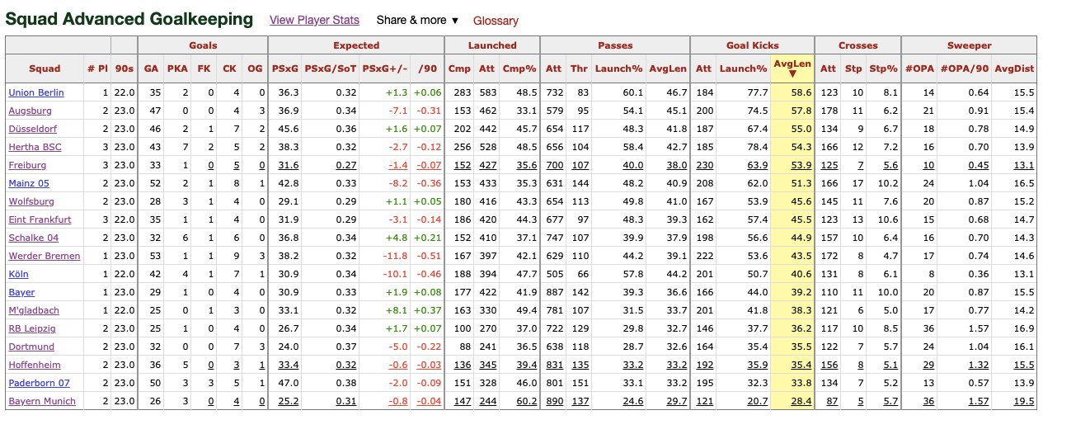Open the Share & more dropdown

click(x=417, y=20)
